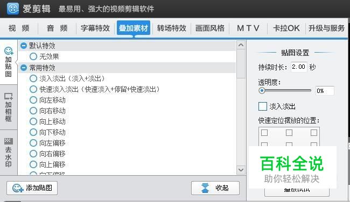Image resolution: width=350 pixels, height=202 pixels.
Task: Select 淡入淡出（淡入+淡出） effect
Action: point(33,78)
